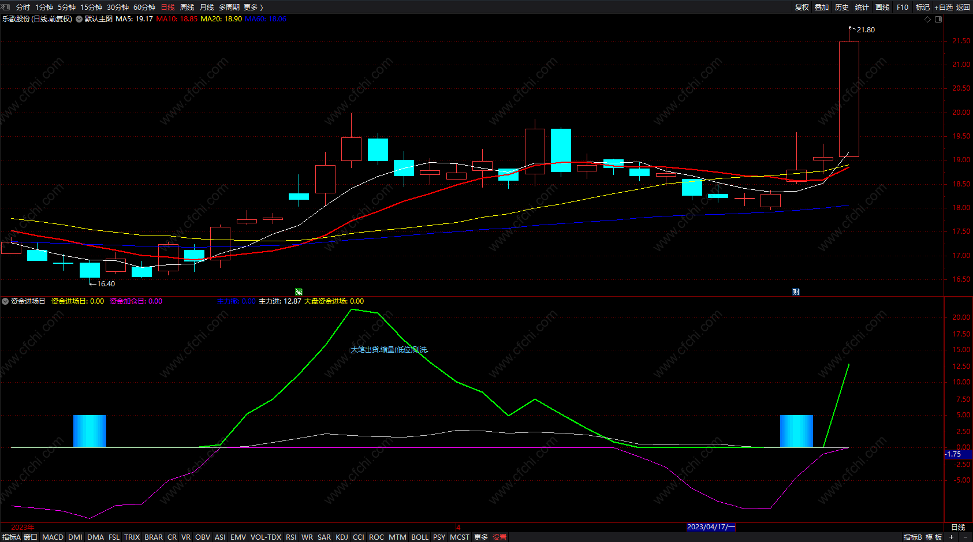Switch to the 分时 intraday view
The width and height of the screenshot is (973, 542).
23,7
